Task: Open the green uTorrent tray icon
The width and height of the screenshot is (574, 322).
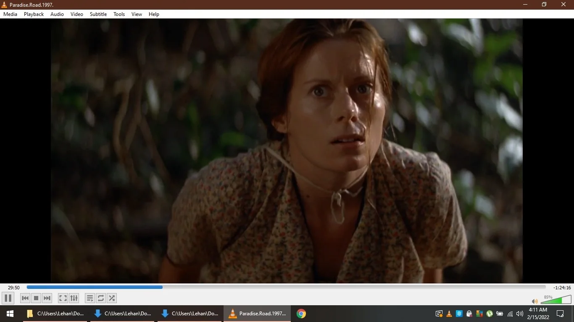Action: (490, 314)
